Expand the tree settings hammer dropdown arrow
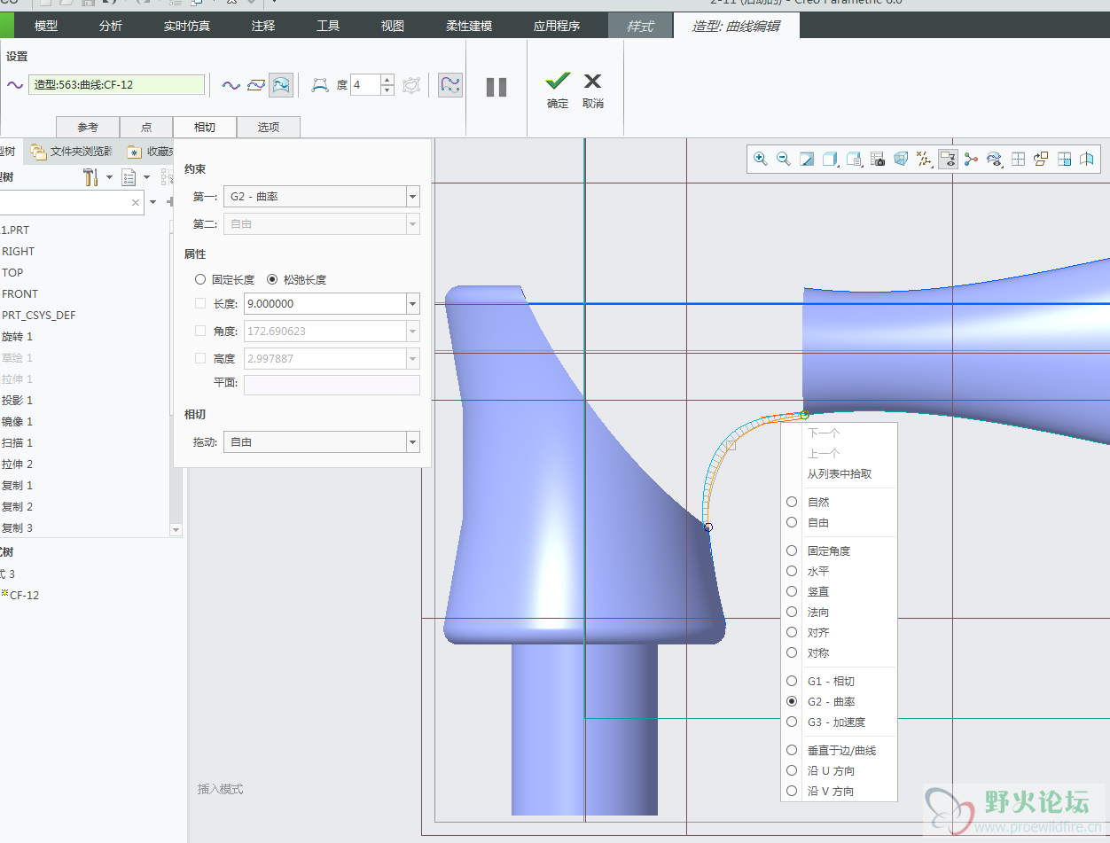 (109, 177)
